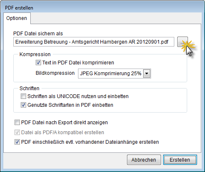Screen dimensions: 205x172
Task: Click the "Kompression" group heading
Action: (x=35, y=54)
